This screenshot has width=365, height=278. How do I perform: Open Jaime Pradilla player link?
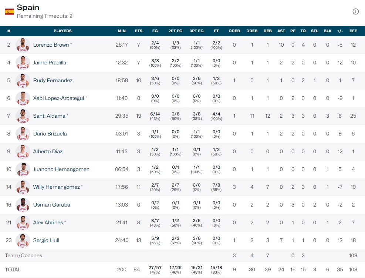(50, 63)
